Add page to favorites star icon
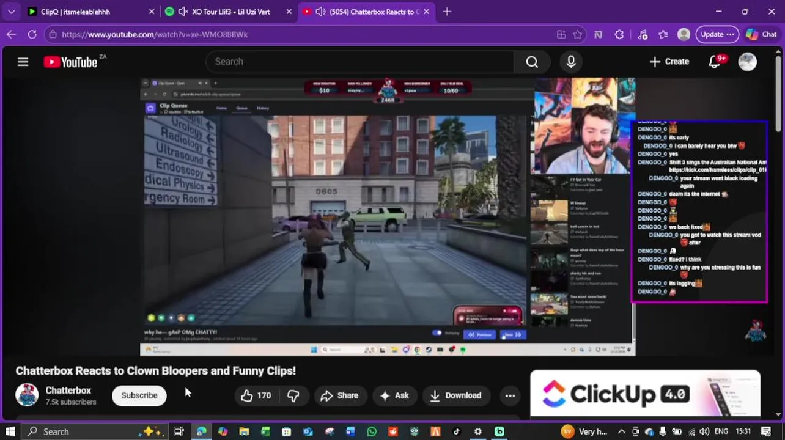Viewport: 785px width, 440px height. click(578, 34)
